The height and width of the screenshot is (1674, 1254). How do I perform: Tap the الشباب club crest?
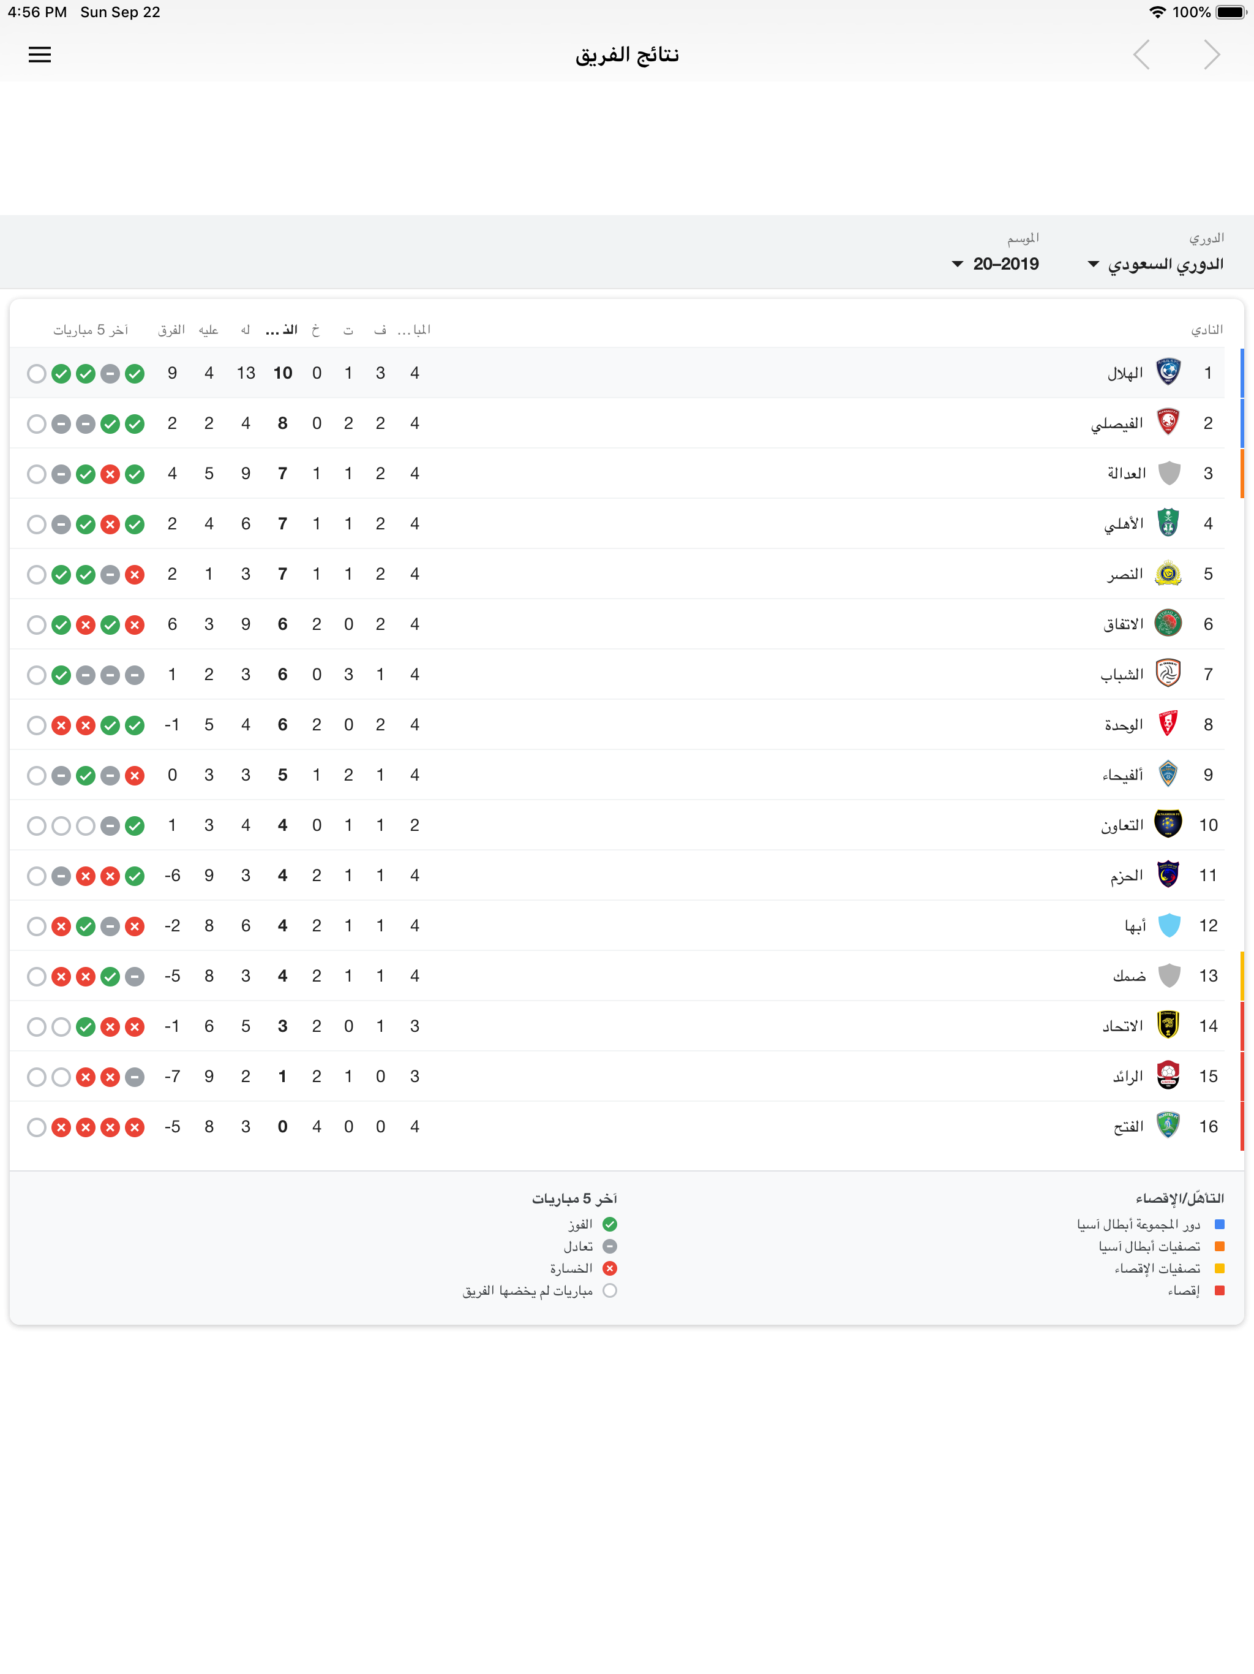coord(1168,673)
